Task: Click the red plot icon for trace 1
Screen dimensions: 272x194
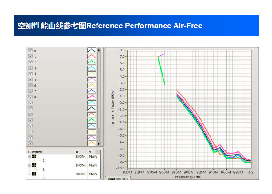Action: pos(91,56)
